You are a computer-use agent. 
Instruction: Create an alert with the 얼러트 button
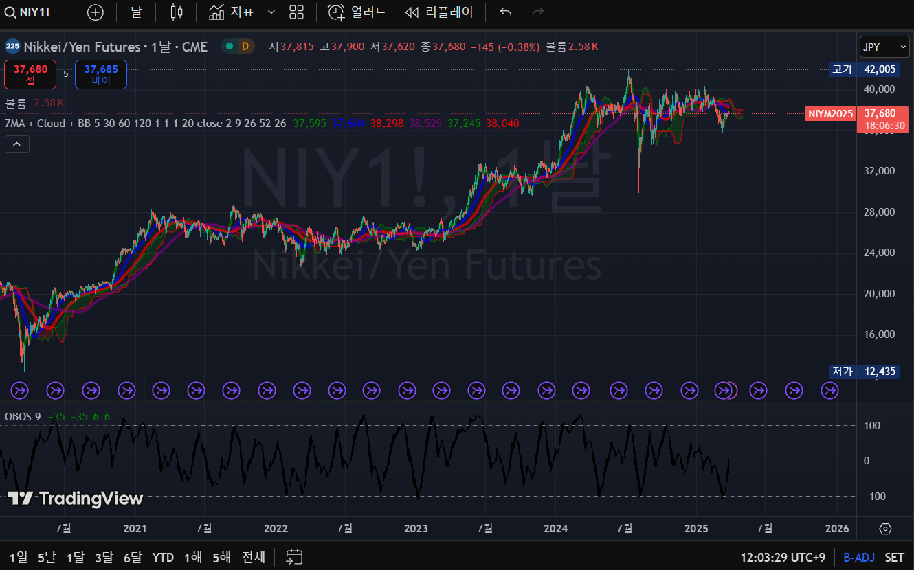[x=357, y=12]
